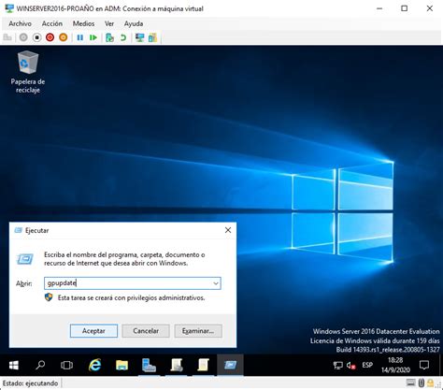The height and width of the screenshot is (390, 443).
Task: Open the Archivo menu
Action: [20, 23]
